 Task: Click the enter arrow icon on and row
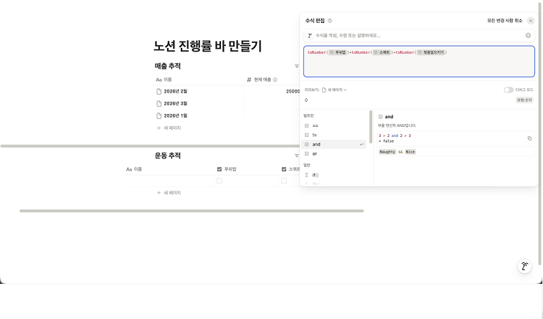362,145
